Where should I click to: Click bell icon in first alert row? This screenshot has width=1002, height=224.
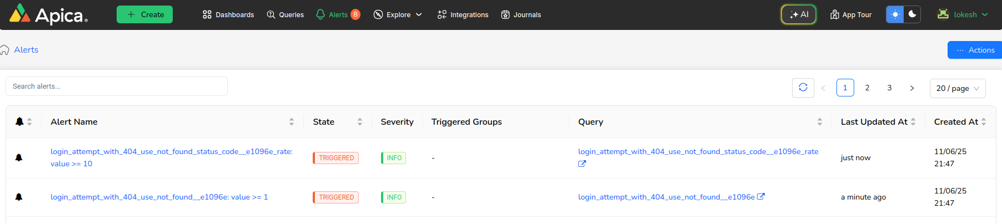click(19, 158)
